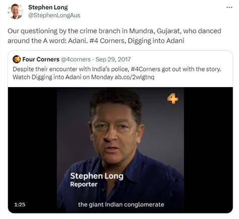239x219 pixels.
Task: Click the Four Corners avatar icon
Action: click(17, 59)
